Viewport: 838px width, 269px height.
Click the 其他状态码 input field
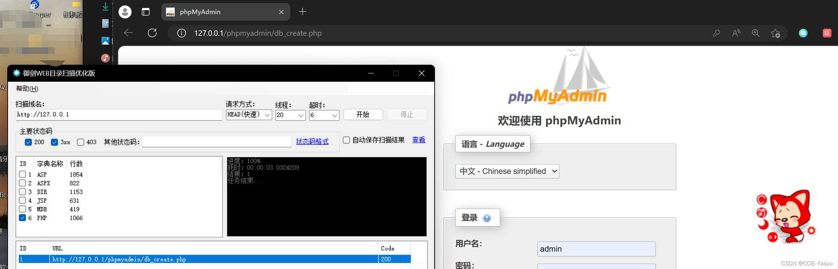coord(217,142)
